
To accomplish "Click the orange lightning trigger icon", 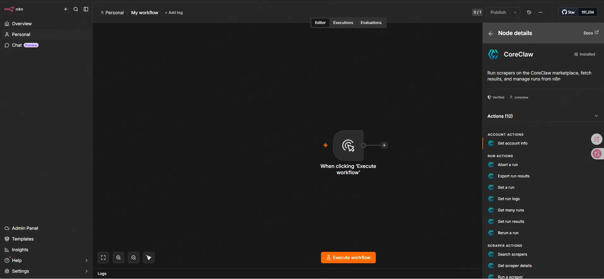I will 325,145.
